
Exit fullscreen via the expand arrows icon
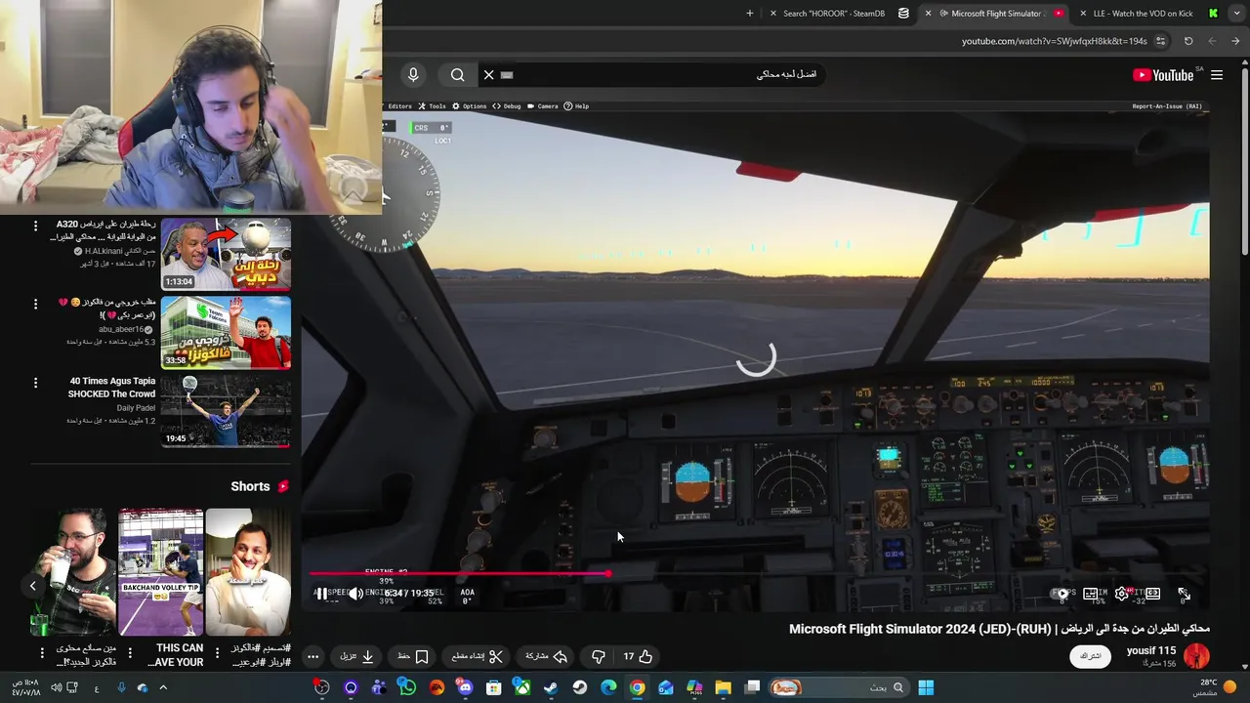click(x=1184, y=594)
